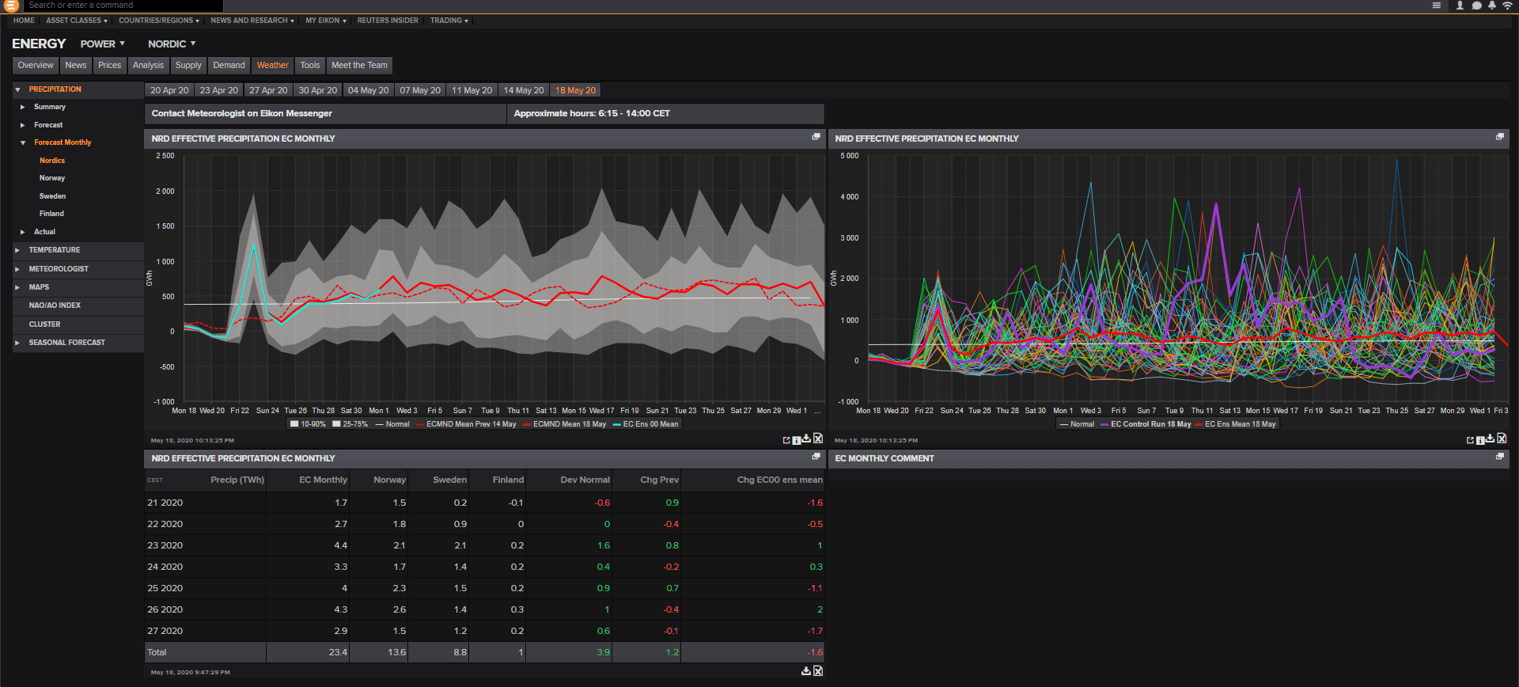Export the precipitation table to Excel
This screenshot has width=1519, height=687.
[x=818, y=671]
